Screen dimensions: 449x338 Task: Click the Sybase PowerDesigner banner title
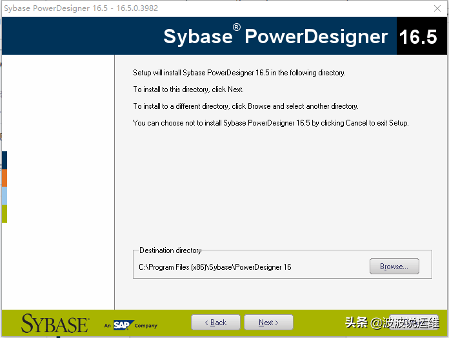pyautogui.click(x=275, y=36)
